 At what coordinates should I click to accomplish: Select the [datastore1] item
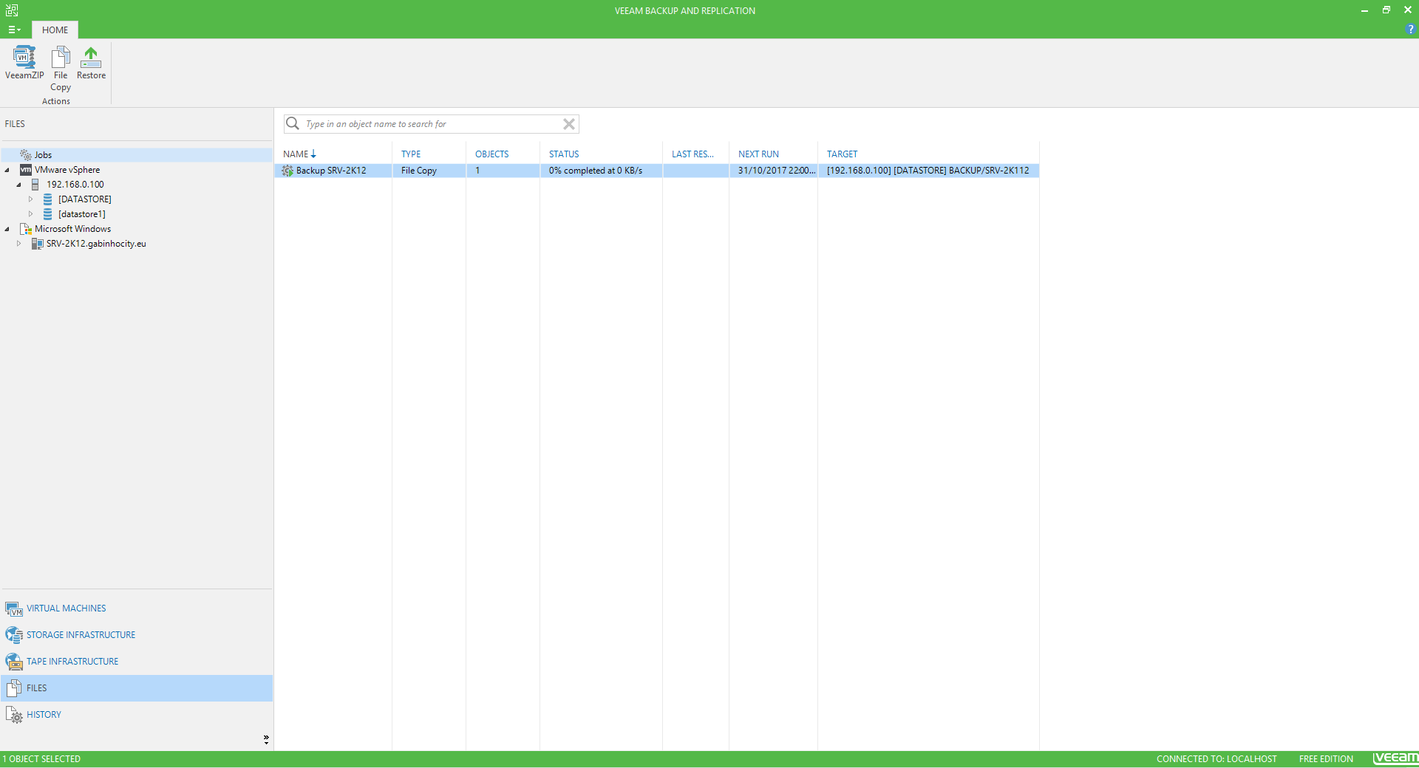(82, 214)
